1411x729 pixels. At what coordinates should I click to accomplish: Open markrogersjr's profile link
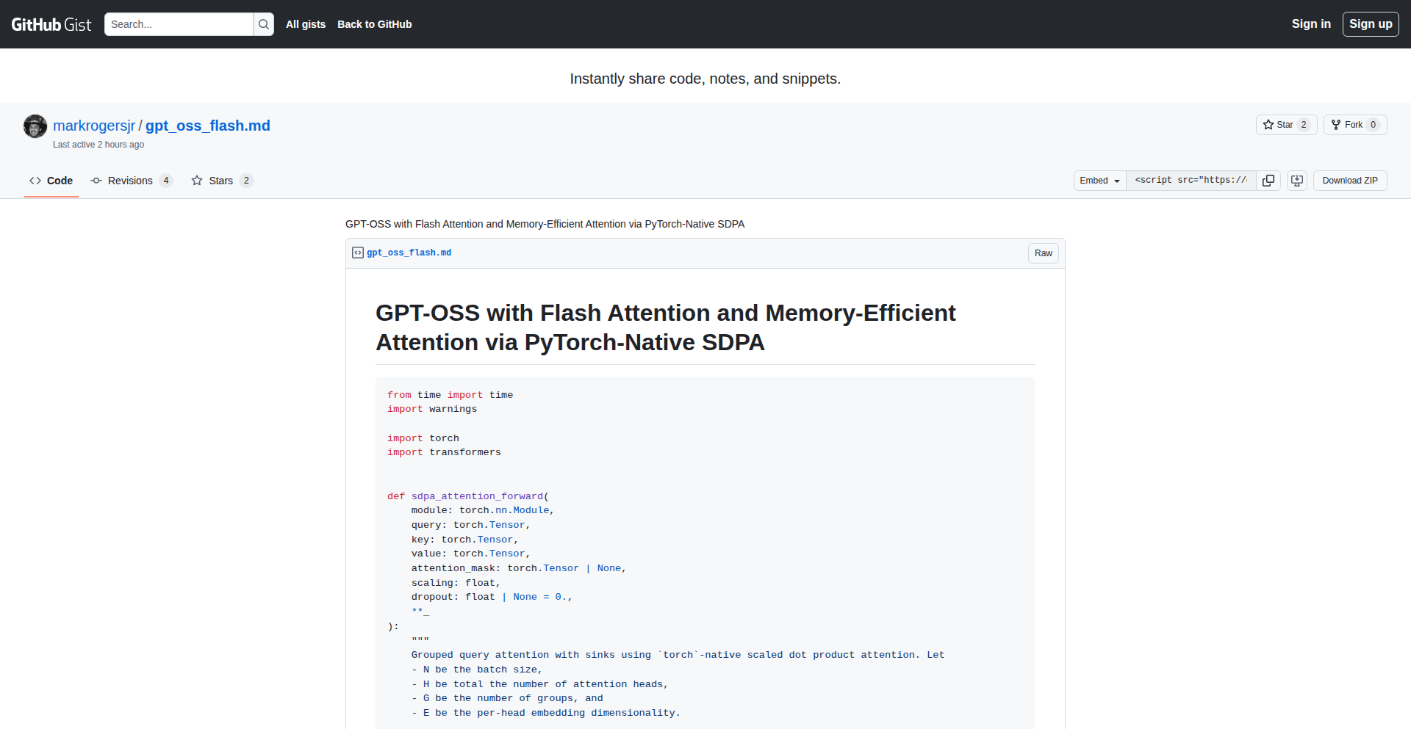pos(94,126)
